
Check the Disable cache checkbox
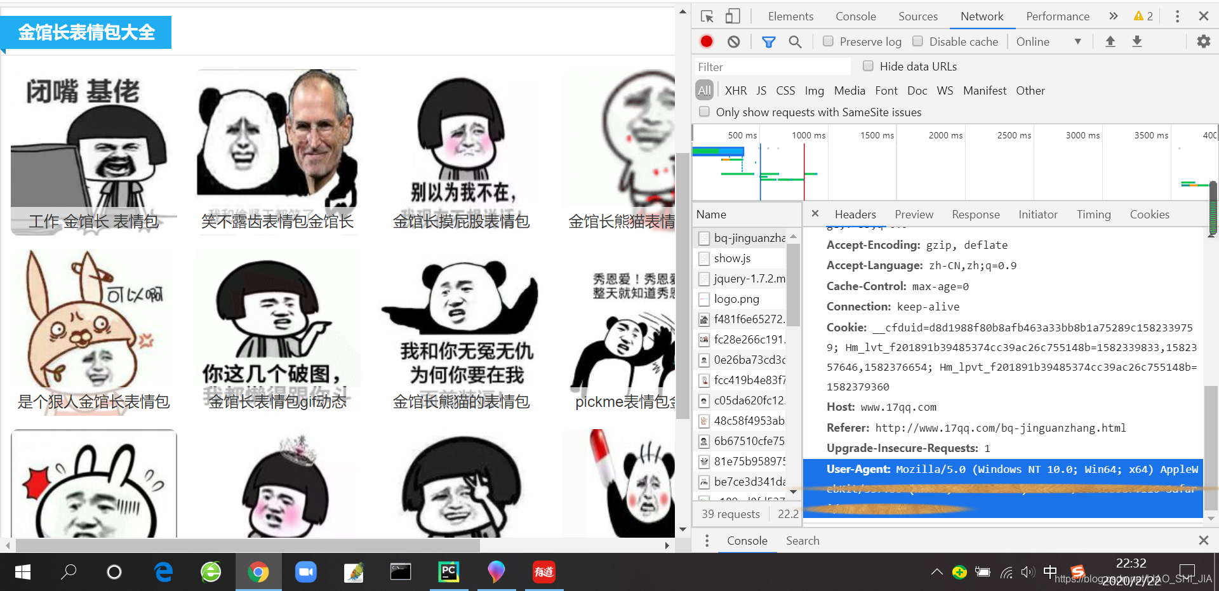click(x=917, y=41)
